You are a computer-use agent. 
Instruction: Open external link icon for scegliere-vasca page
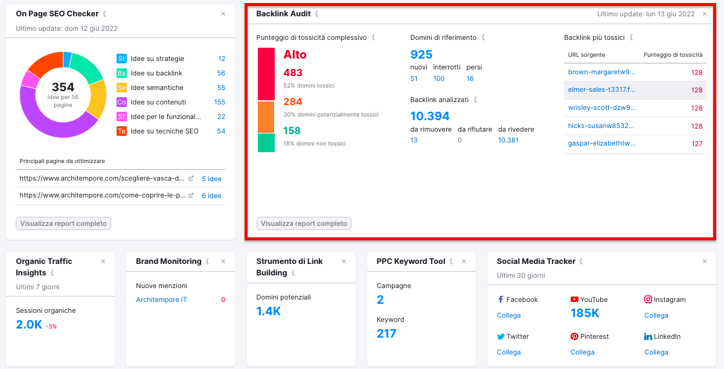[191, 179]
